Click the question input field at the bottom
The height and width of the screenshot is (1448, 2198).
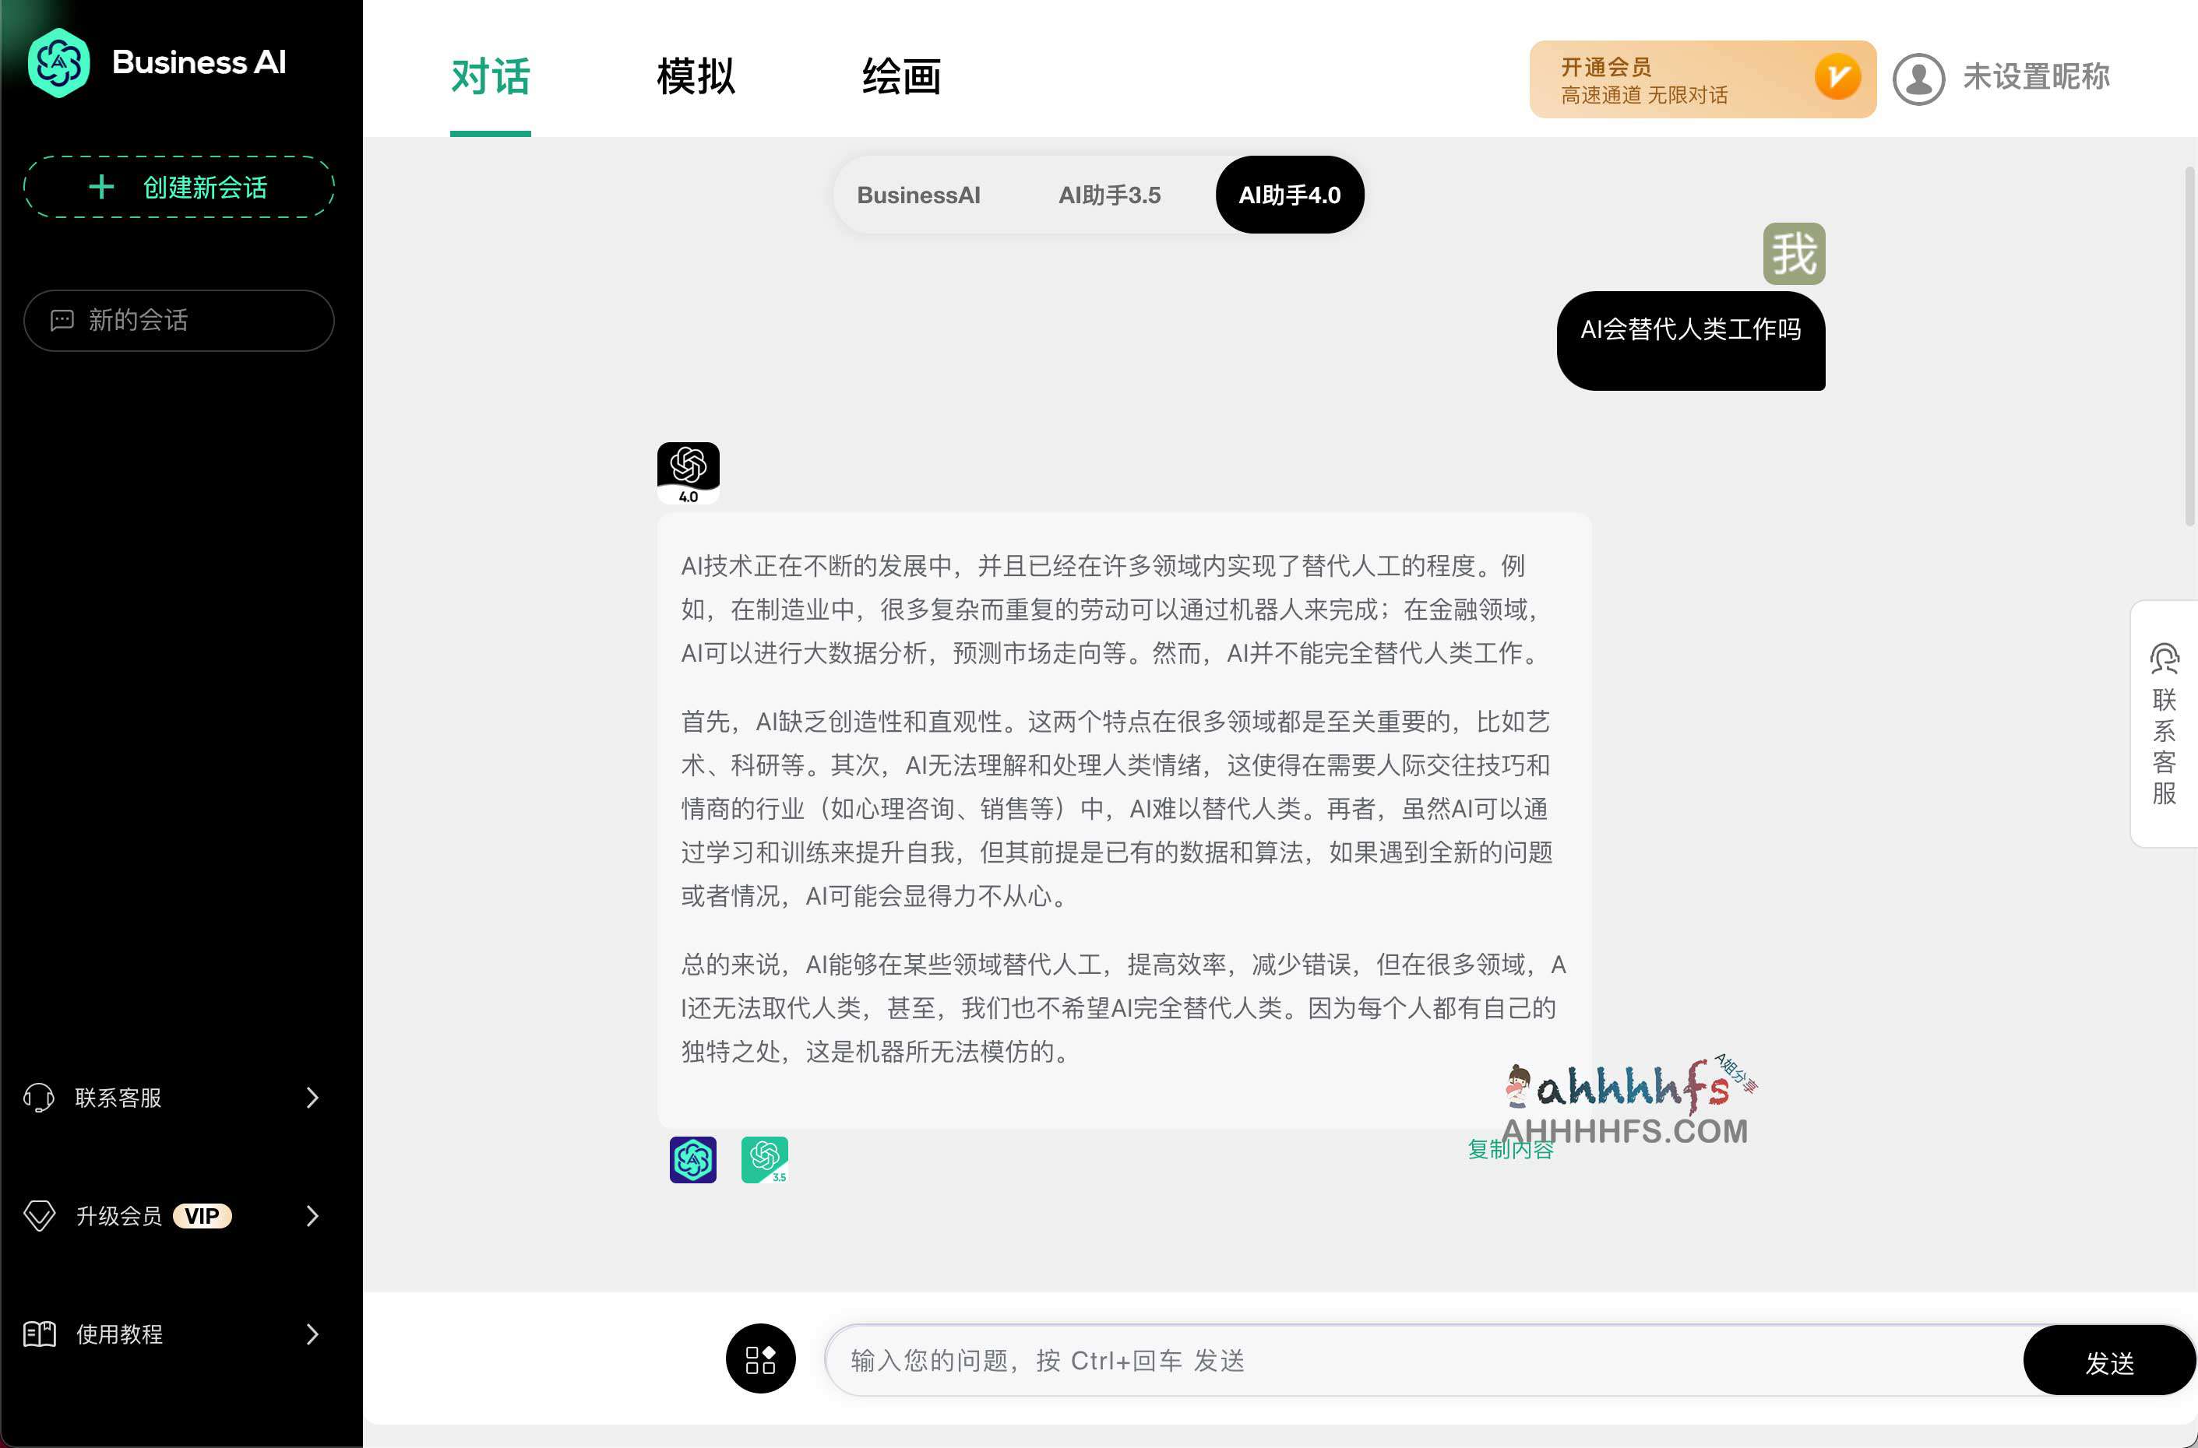pyautogui.click(x=1386, y=1360)
